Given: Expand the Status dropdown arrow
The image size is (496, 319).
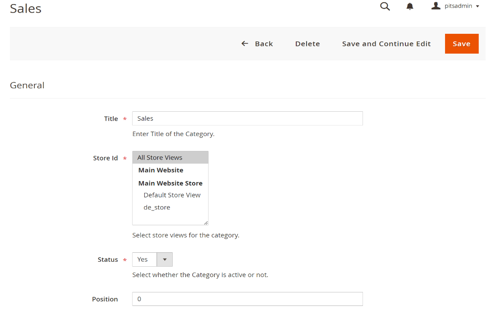Looking at the screenshot, I should pos(165,260).
